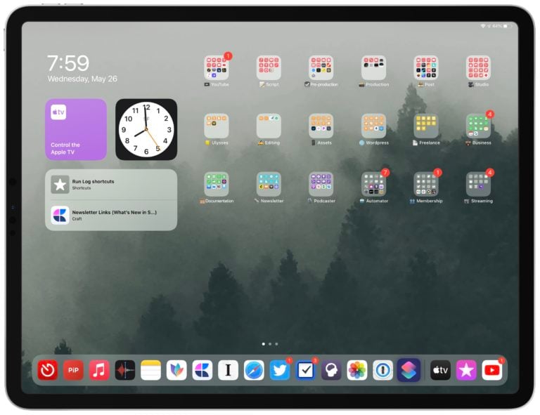This screenshot has height=415, width=540.
Task: Open the Post folder
Action: tap(426, 67)
